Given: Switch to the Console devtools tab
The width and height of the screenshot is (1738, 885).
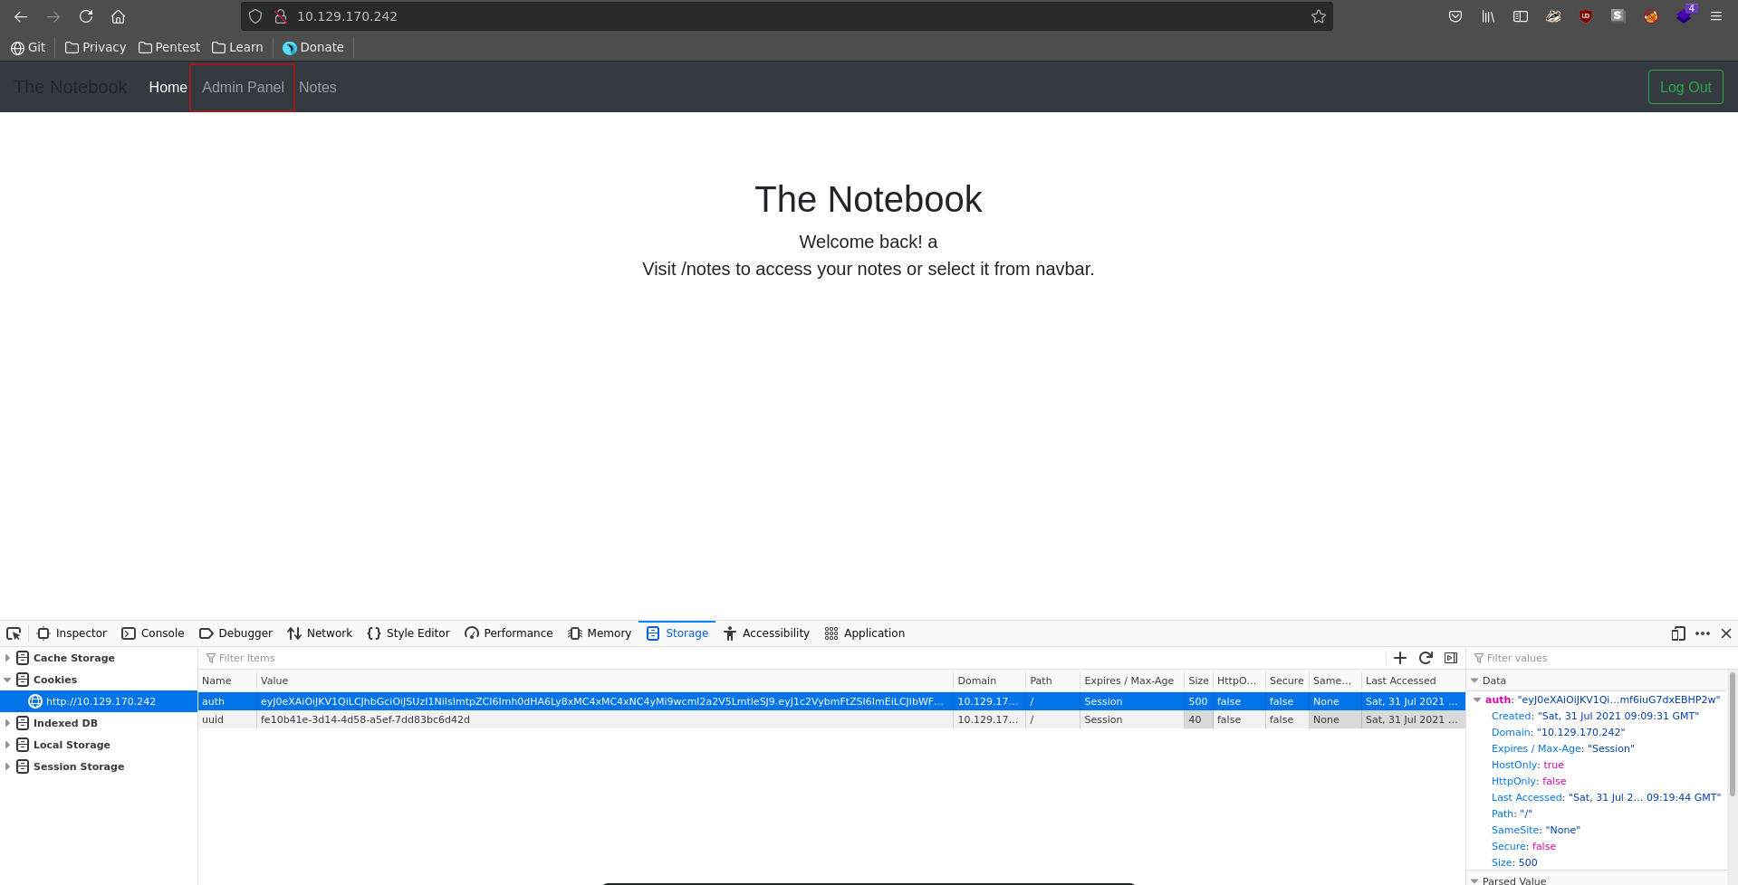Looking at the screenshot, I should [153, 633].
